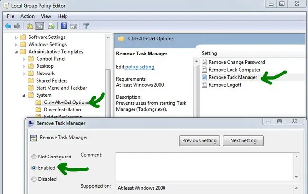Screen dimensions: 308x194
Task: Click the Forward arrow toolbar icon
Action: tap(17, 26)
